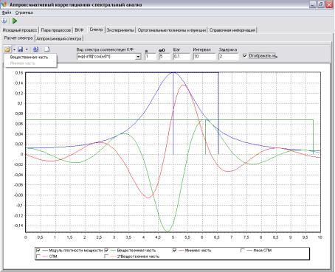The width and height of the screenshot is (335, 272).
Task: Open the 'Страница' menu
Action: [24, 13]
